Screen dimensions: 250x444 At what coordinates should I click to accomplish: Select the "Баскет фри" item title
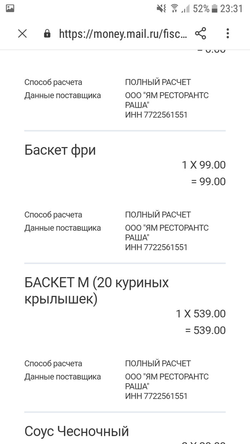pos(60,150)
